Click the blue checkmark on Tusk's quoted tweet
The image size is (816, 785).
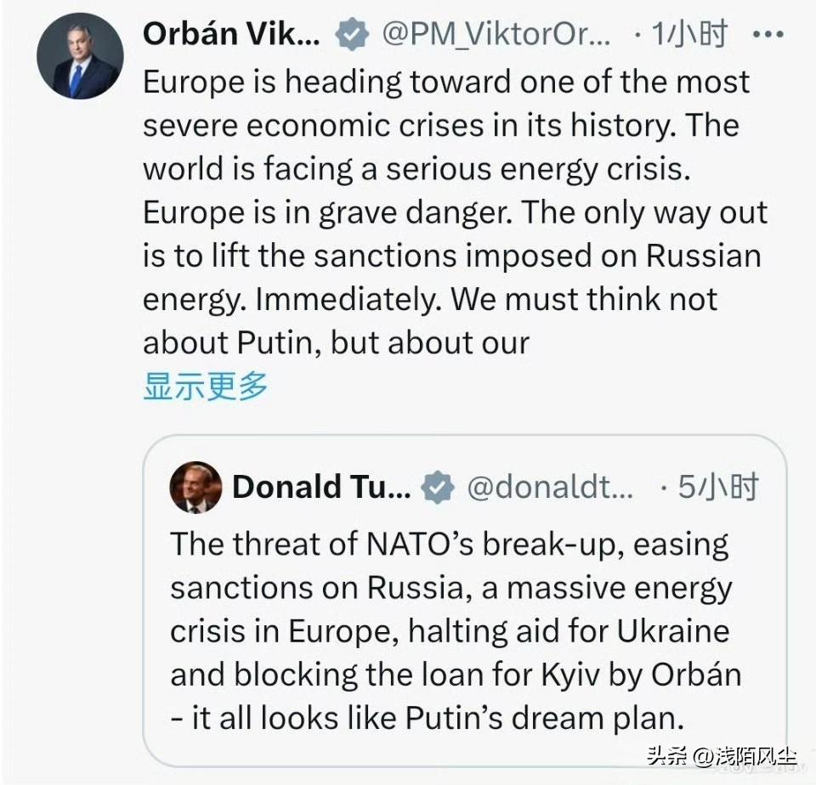(x=437, y=487)
